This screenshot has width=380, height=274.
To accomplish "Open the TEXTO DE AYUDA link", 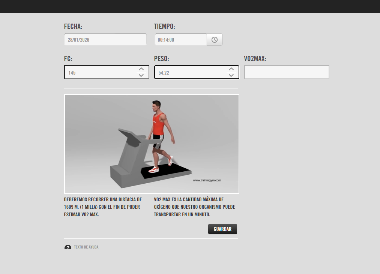I will 86,247.
